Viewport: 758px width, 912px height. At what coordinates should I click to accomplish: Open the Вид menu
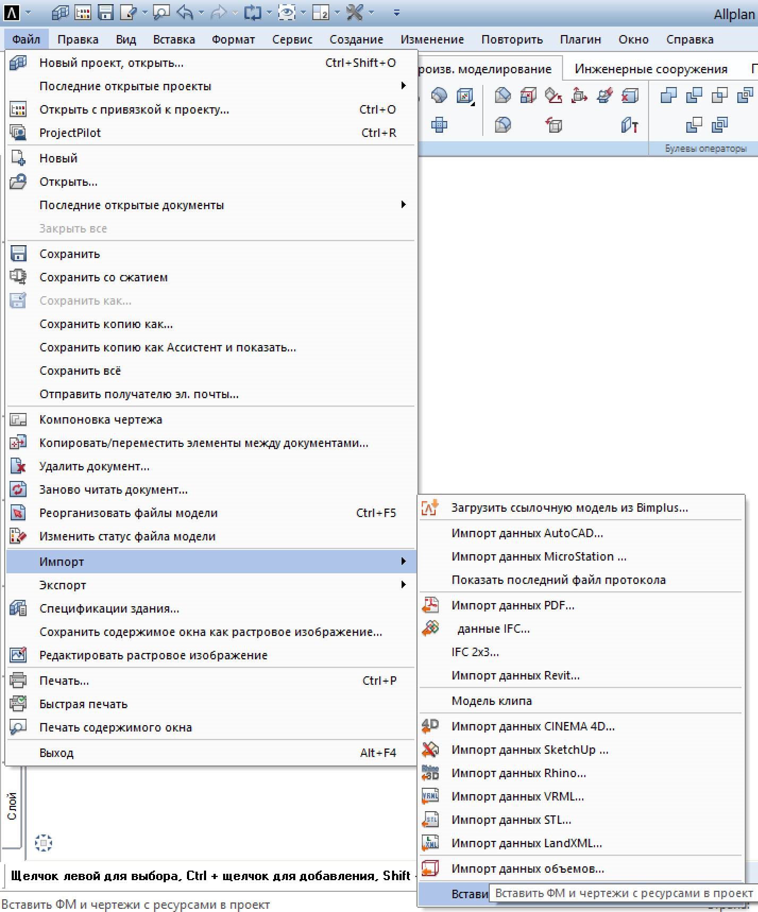pos(126,39)
